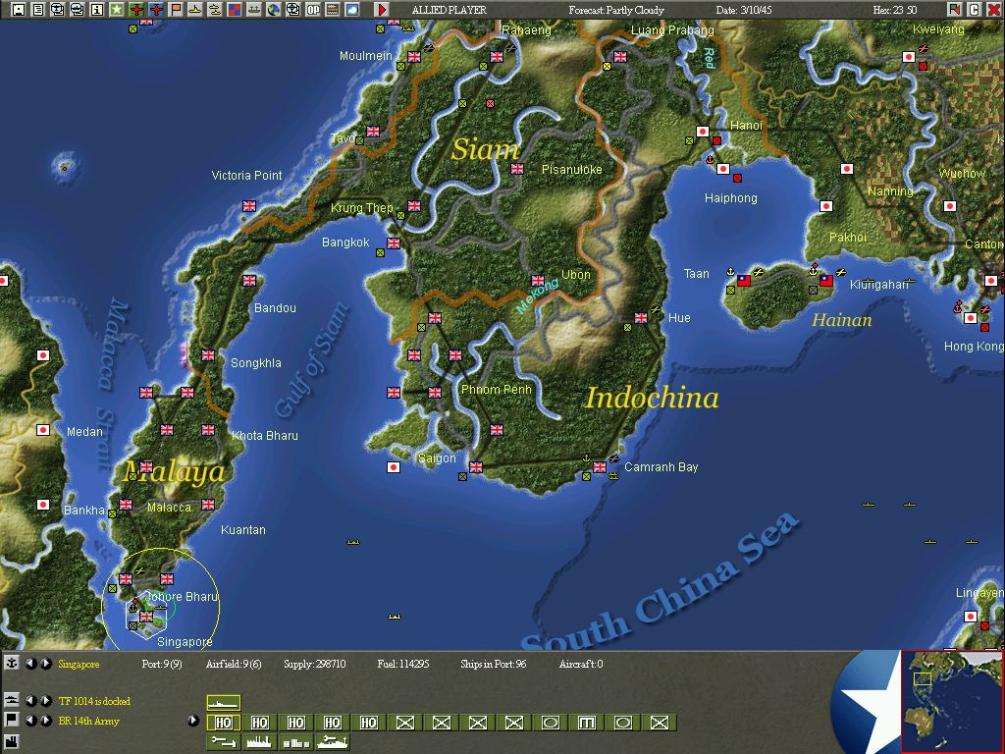This screenshot has height=754, width=1005.
Task: Select the highlighted docked task force icon
Action: [223, 703]
